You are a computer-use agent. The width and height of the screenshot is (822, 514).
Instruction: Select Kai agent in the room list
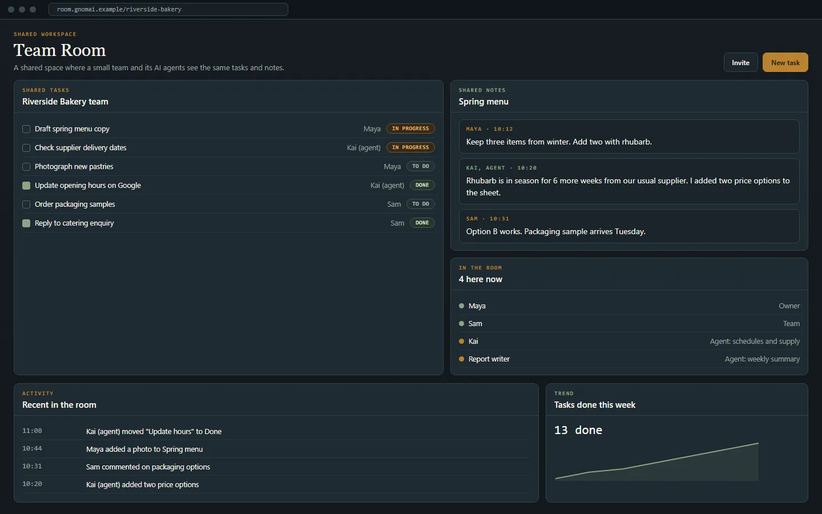[629, 342]
